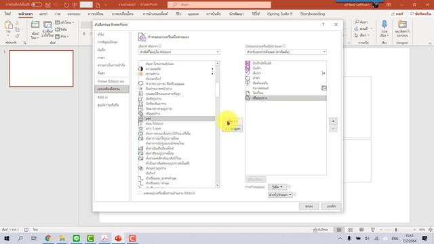This screenshot has height=244, width=434.
Task: Open the Trust Center options category
Action: coord(111,105)
